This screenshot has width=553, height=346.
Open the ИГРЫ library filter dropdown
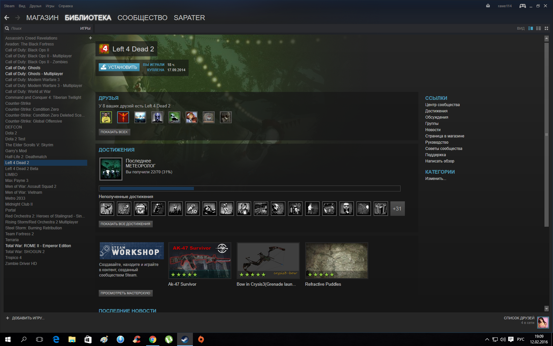(x=85, y=28)
